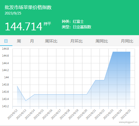
Task: Open the www.pingguo7.cn watermark link
Action: coord(128,122)
